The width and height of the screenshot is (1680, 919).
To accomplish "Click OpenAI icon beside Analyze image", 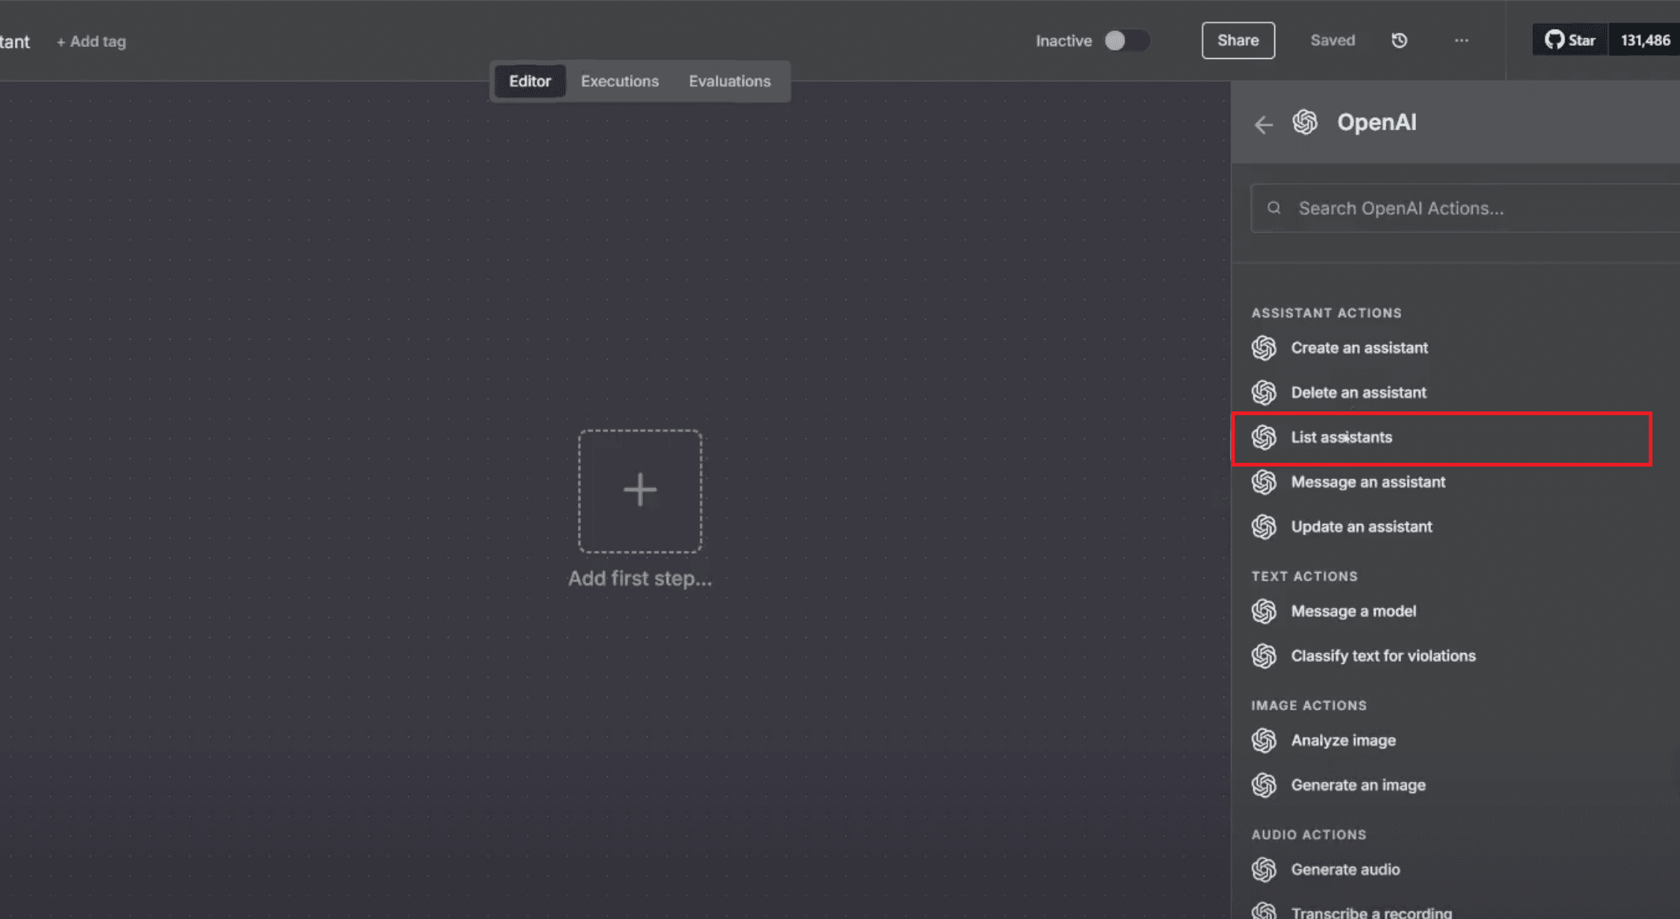I will tap(1264, 740).
